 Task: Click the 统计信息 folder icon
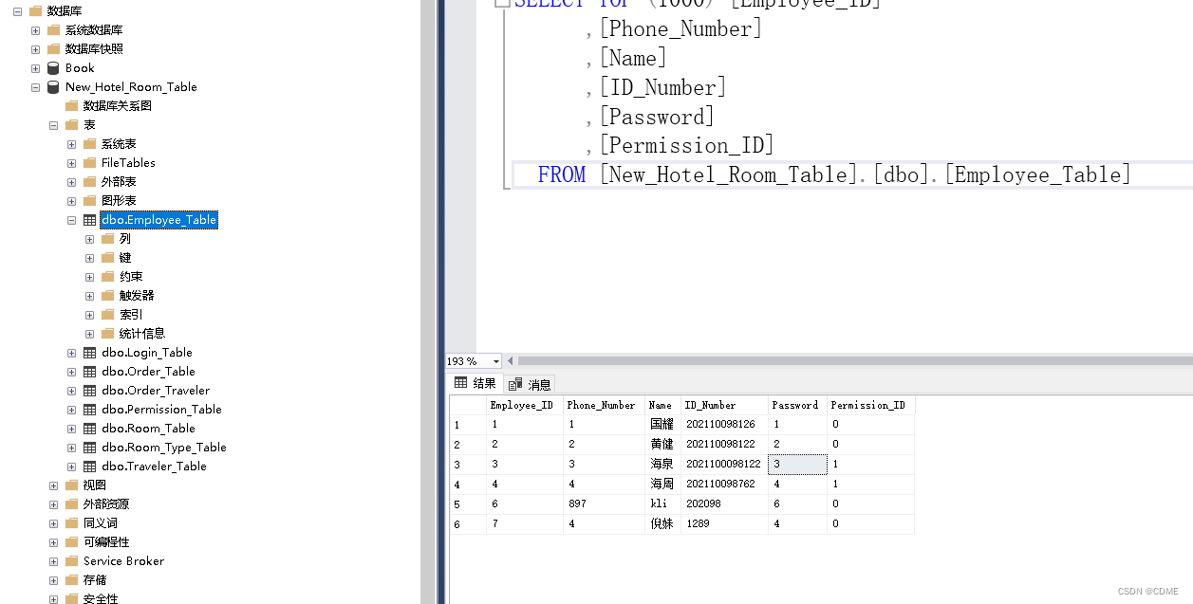[107, 334]
